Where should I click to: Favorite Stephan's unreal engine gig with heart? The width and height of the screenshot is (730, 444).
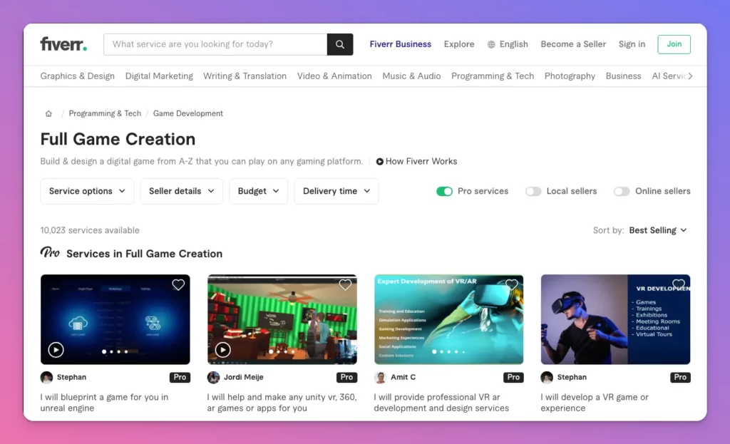[x=178, y=285]
